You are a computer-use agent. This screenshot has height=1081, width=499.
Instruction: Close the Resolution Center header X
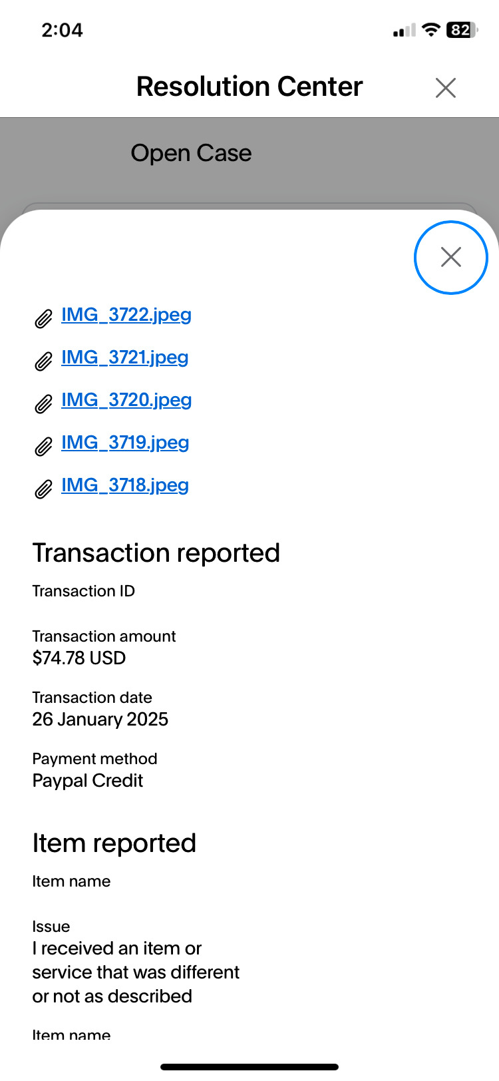[x=445, y=87]
